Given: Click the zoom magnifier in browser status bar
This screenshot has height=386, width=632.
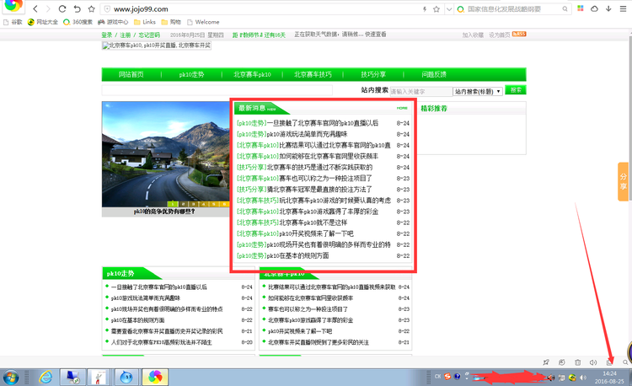Looking at the screenshot, I should click(x=625, y=362).
